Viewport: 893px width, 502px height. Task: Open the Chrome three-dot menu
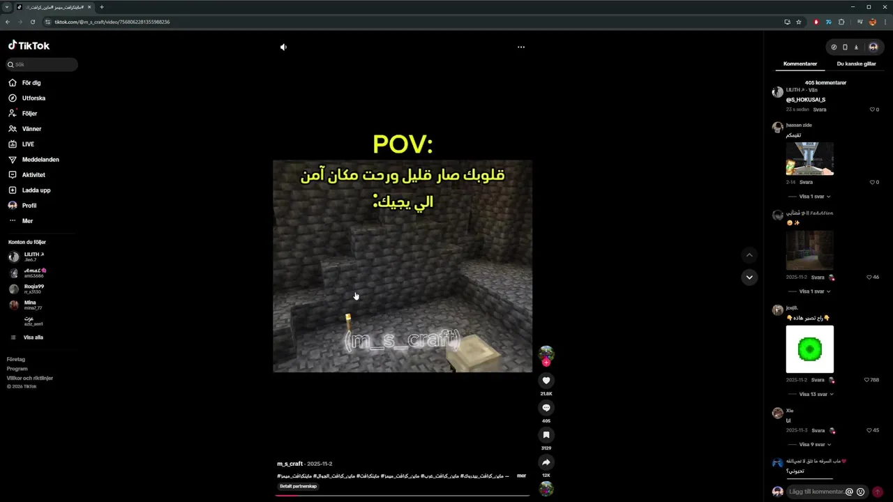(885, 22)
